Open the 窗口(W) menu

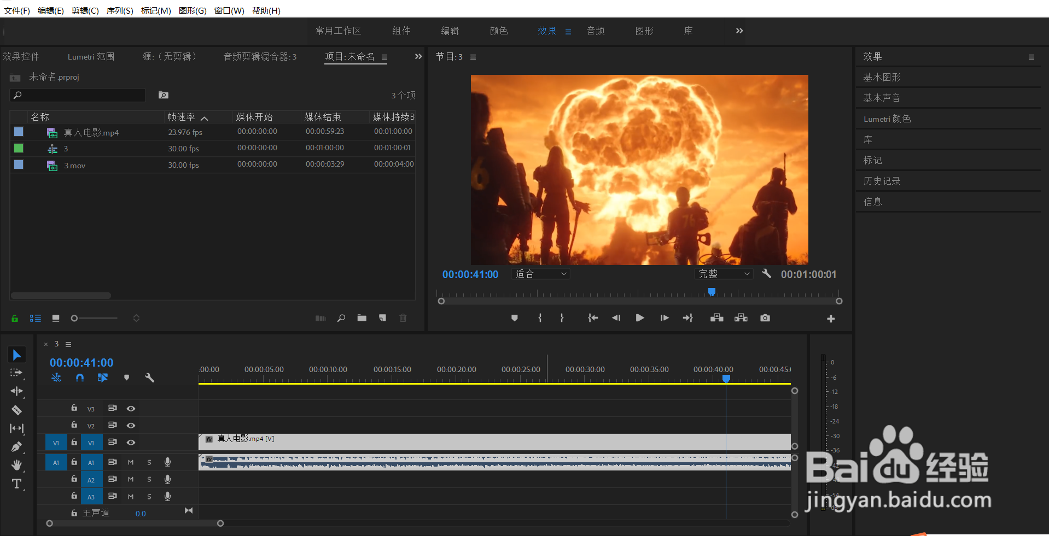tap(229, 10)
